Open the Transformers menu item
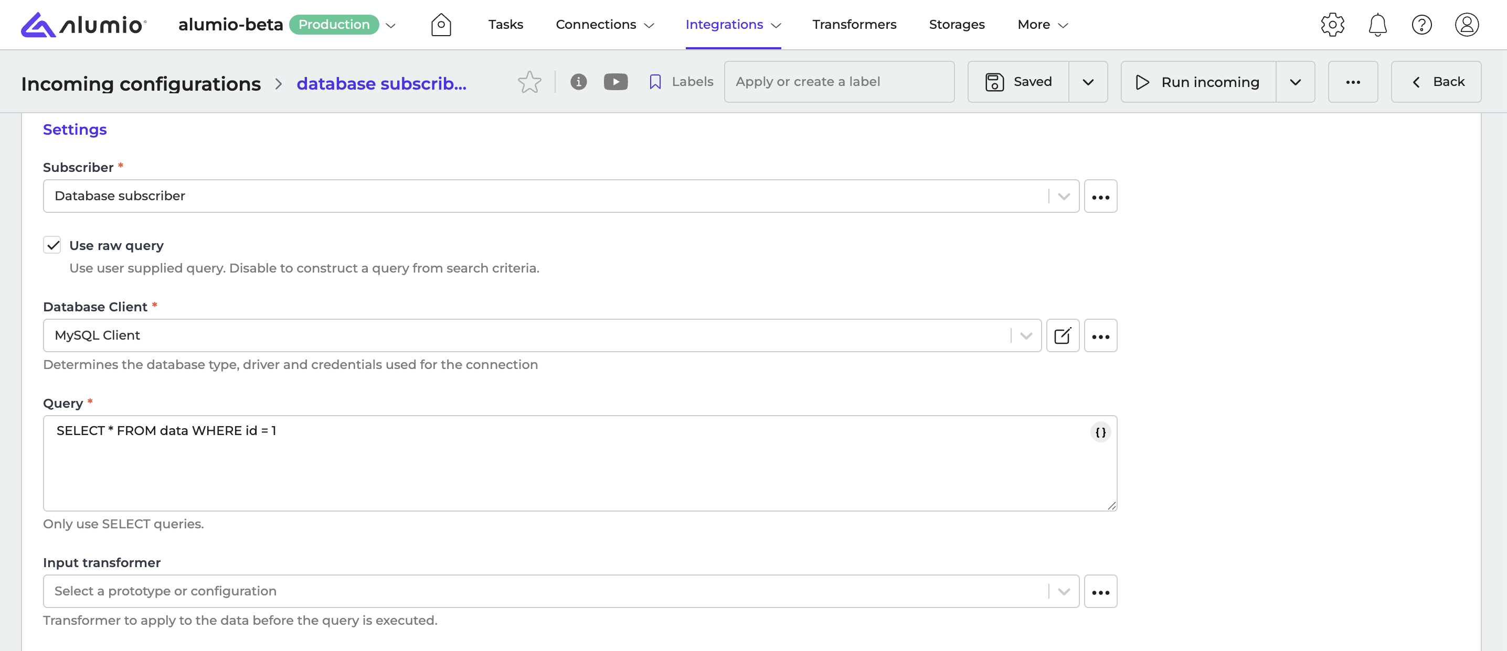1507x651 pixels. (x=854, y=25)
